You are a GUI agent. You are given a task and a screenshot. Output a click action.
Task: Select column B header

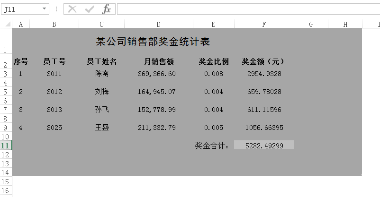[x=54, y=25]
